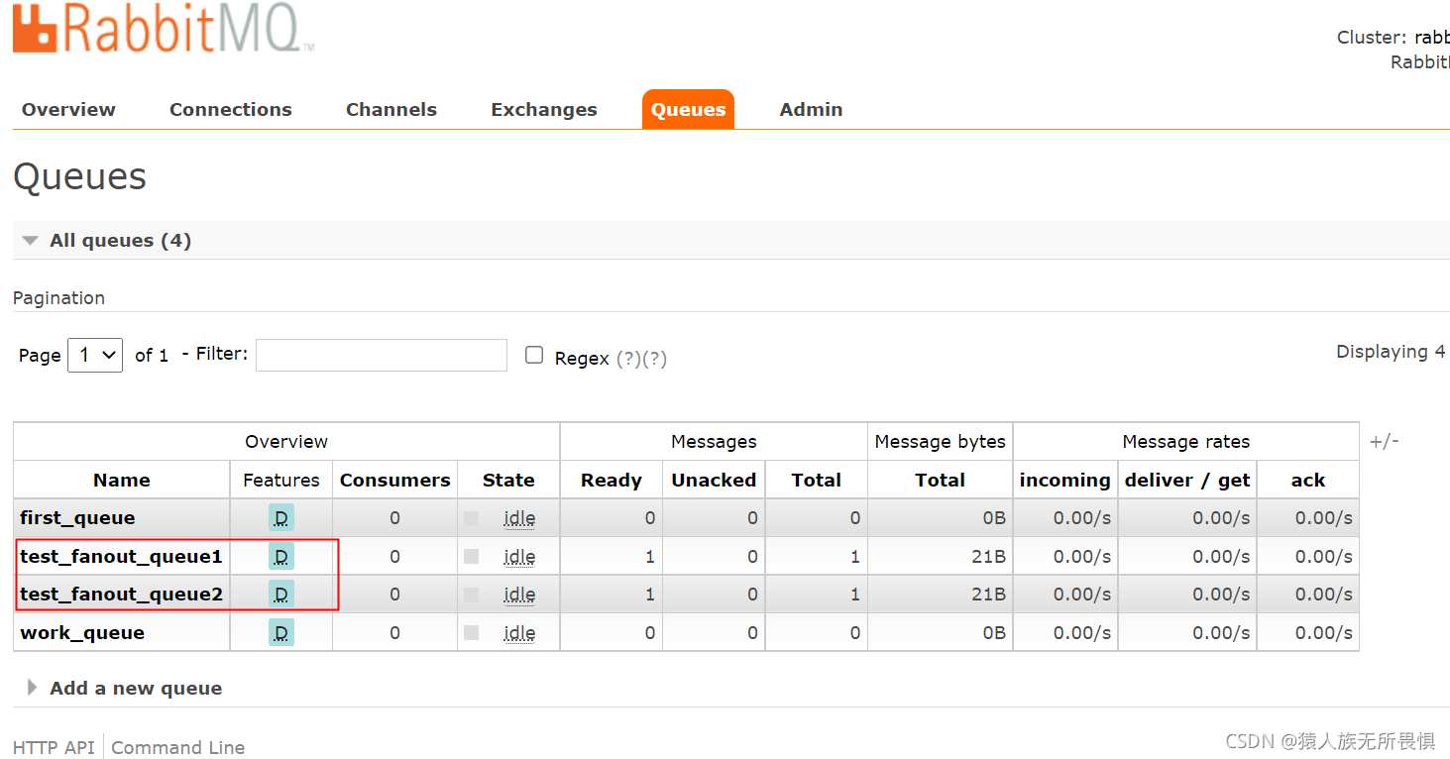The width and height of the screenshot is (1450, 759).
Task: Click the Ready count 1 for test_fanout_queue2
Action: pyautogui.click(x=650, y=595)
